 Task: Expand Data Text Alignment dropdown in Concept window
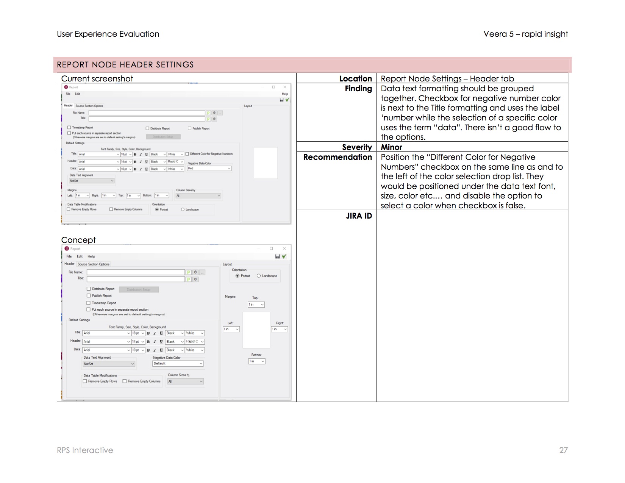pos(109,364)
